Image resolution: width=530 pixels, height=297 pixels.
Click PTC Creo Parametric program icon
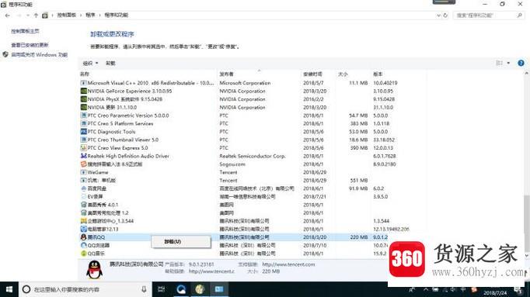(x=83, y=116)
